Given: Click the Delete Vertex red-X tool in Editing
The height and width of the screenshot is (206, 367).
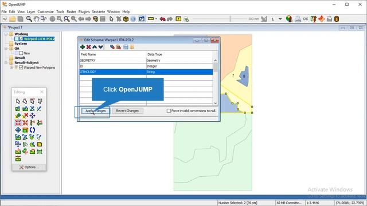Looking at the screenshot, I should click(x=25, y=116).
